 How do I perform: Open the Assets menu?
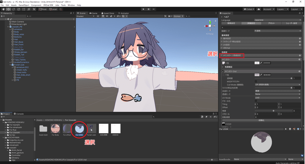tap(14, 5)
